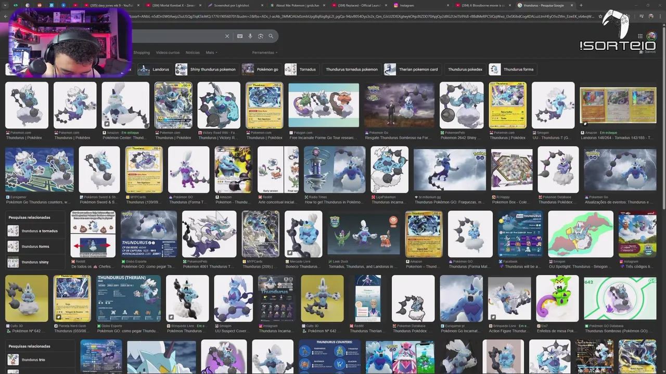Expand the 'Mais' dropdown
The height and width of the screenshot is (374, 666).
(211, 52)
